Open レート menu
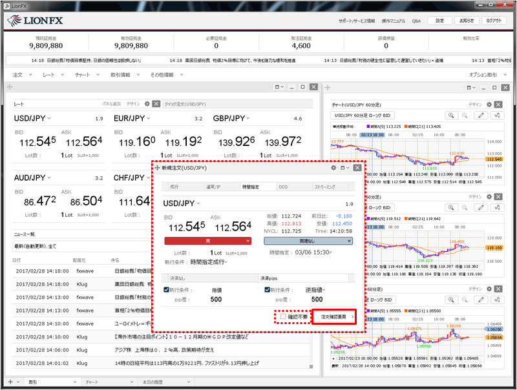The height and width of the screenshot is (390, 517). click(53, 75)
